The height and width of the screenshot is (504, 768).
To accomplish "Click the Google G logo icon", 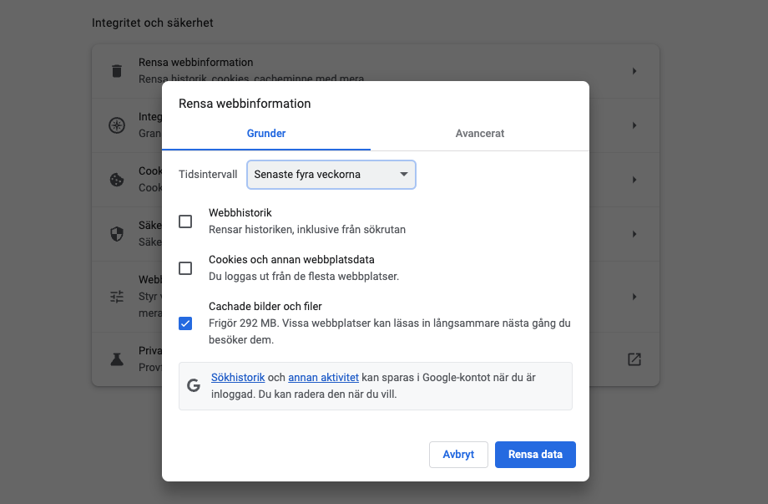I will (194, 385).
